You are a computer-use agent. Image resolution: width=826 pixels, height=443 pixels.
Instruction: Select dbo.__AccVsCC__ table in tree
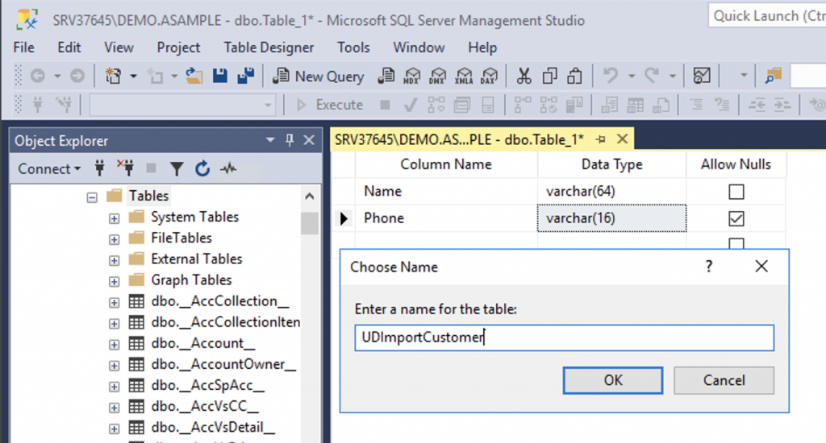coord(205,407)
